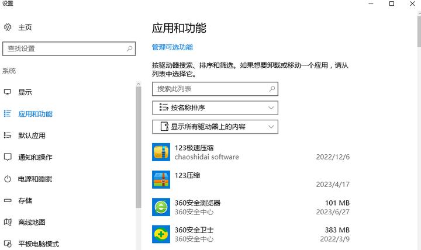Click the 2023/4/17 install date

pyautogui.click(x=333, y=185)
